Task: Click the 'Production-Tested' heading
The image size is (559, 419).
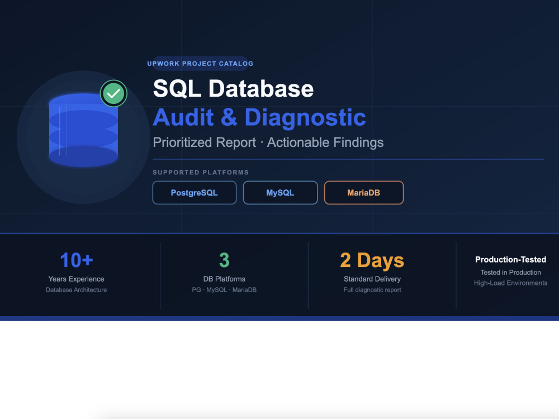Action: pos(510,260)
